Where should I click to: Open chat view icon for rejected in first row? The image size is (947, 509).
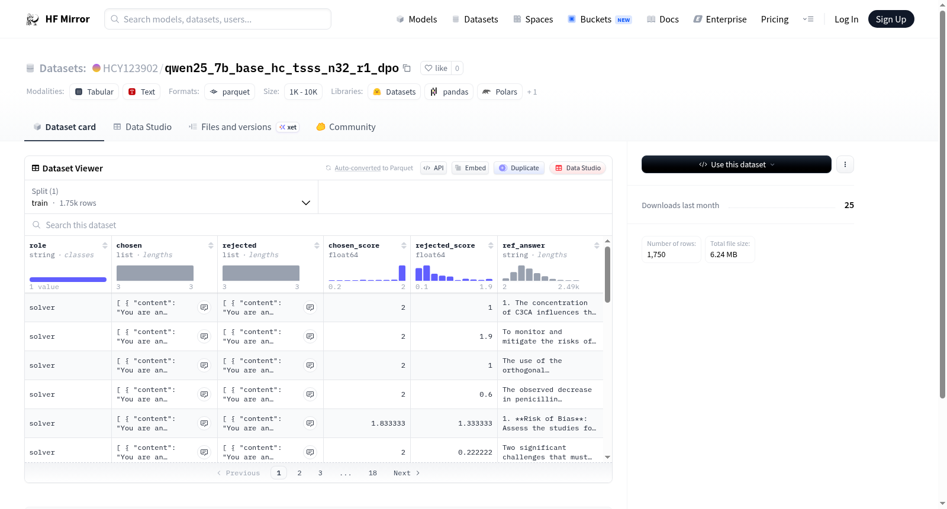(x=310, y=307)
